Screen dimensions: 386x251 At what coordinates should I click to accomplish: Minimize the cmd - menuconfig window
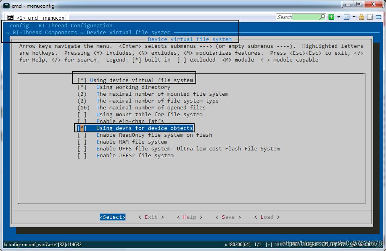click(348, 4)
